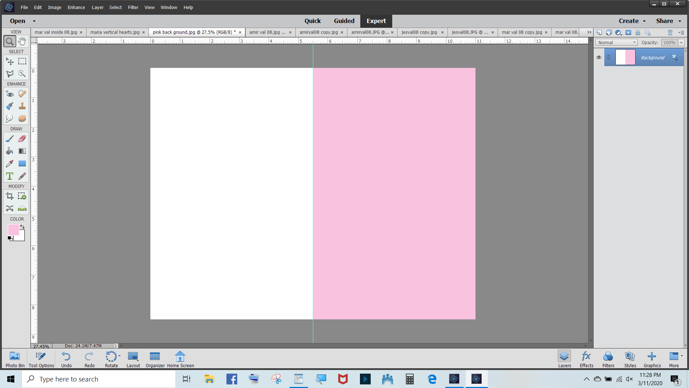Select the Zoom tool
The height and width of the screenshot is (388, 689).
9,41
